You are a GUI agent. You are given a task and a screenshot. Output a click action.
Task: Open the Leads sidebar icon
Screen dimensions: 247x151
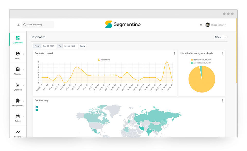click(x=18, y=54)
